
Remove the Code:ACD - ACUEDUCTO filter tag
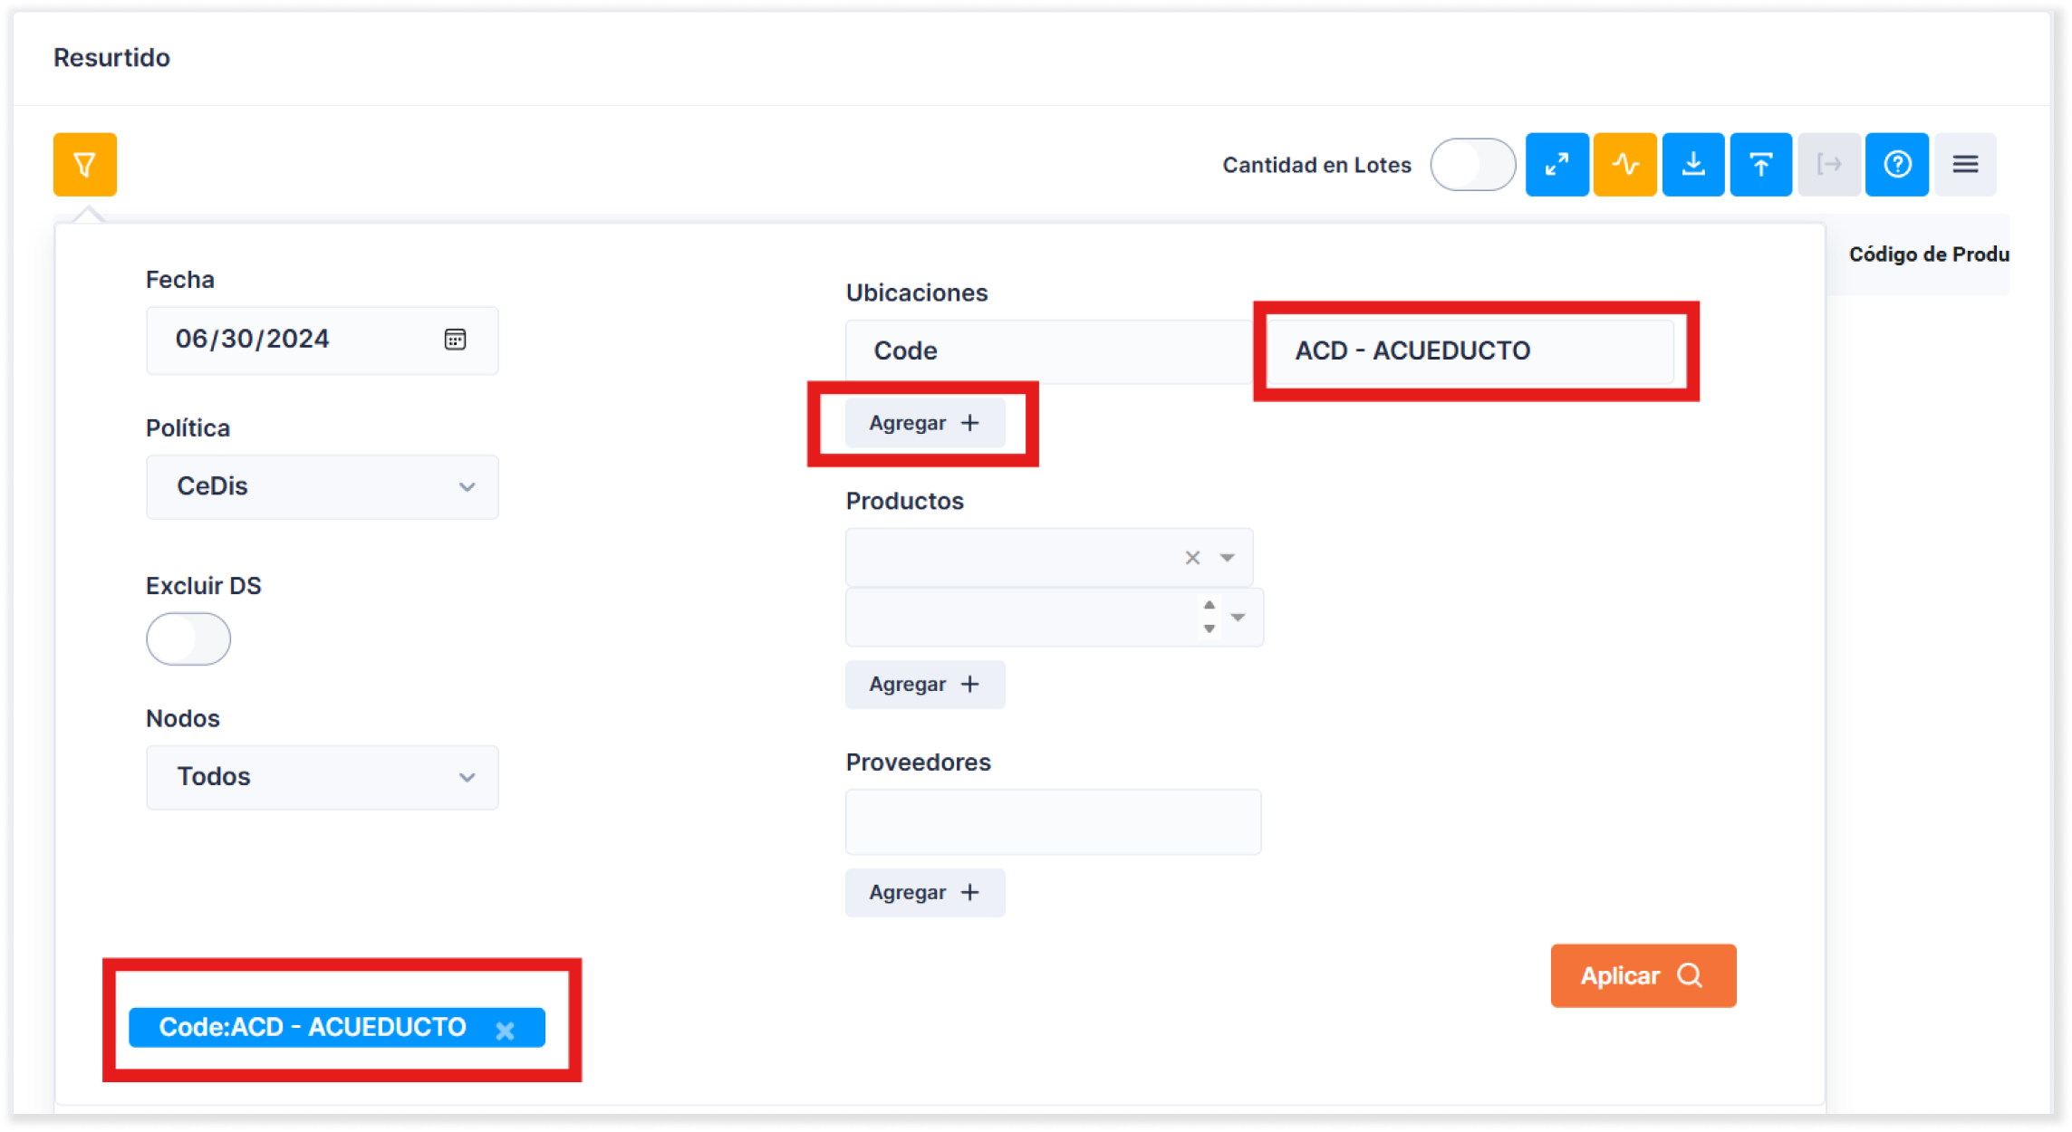click(x=506, y=1030)
